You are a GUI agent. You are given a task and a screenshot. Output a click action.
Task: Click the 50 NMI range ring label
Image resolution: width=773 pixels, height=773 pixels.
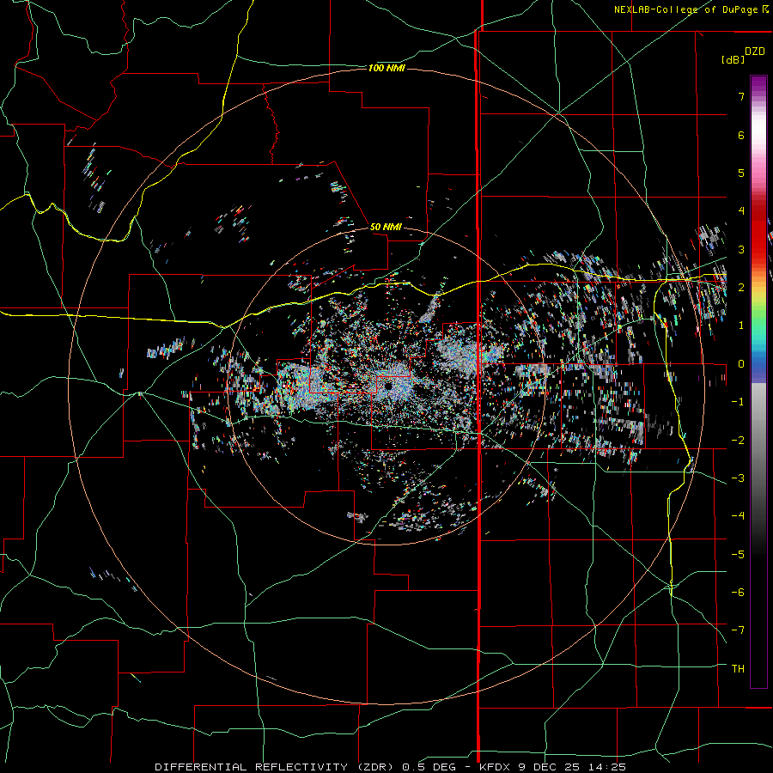[x=386, y=227]
